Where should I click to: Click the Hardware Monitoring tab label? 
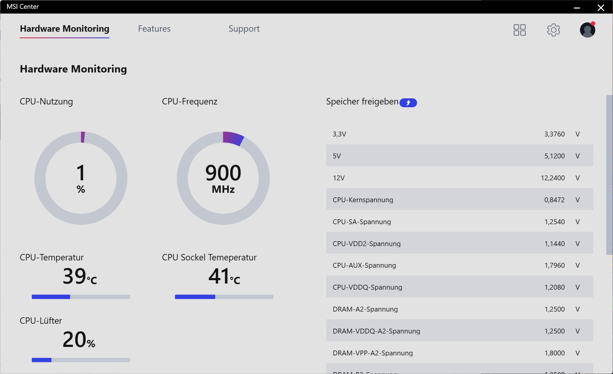pos(65,28)
